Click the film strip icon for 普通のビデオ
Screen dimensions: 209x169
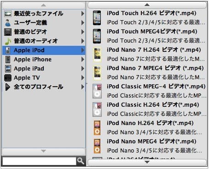(8, 32)
